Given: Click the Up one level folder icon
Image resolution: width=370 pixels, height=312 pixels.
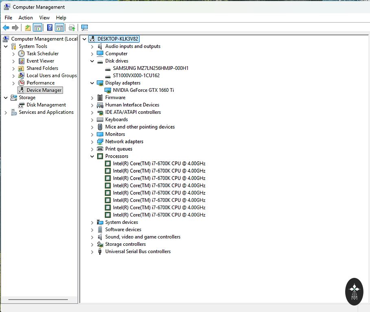Looking at the screenshot, I should [x=28, y=28].
